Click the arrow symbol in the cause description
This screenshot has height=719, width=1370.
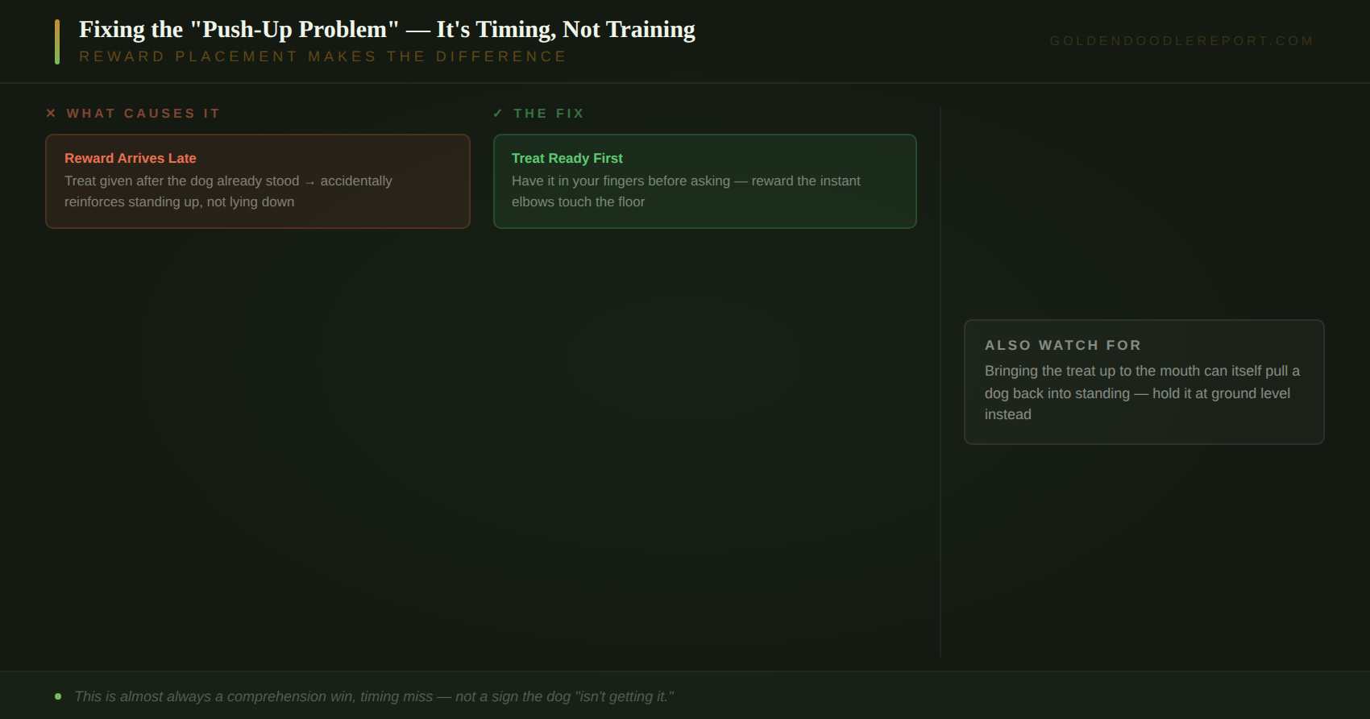[x=309, y=182]
